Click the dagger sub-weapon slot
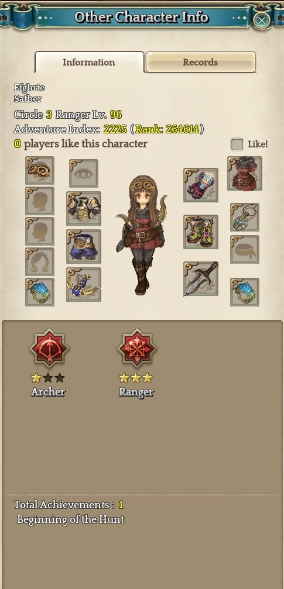The width and height of the screenshot is (284, 589). pos(201,279)
